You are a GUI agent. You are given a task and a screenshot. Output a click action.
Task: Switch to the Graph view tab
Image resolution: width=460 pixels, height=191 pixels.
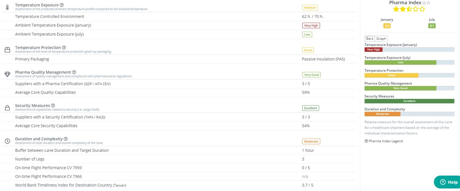(381, 39)
